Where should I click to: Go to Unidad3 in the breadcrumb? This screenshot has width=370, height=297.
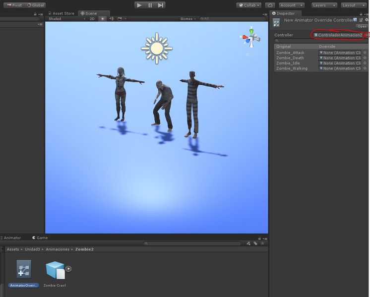coord(32,249)
